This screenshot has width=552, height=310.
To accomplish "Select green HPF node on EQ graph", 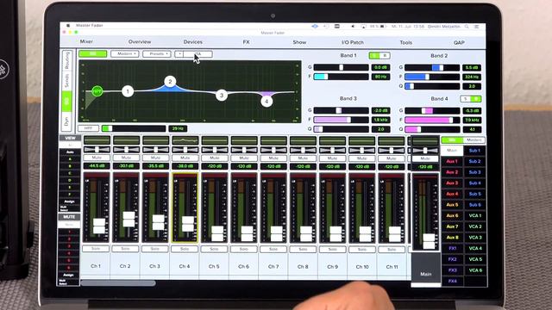I will (97, 91).
